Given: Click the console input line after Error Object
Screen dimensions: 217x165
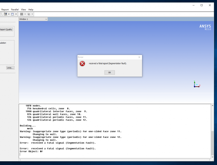Looking at the screenshot, I should pyautogui.click(x=103, y=154).
